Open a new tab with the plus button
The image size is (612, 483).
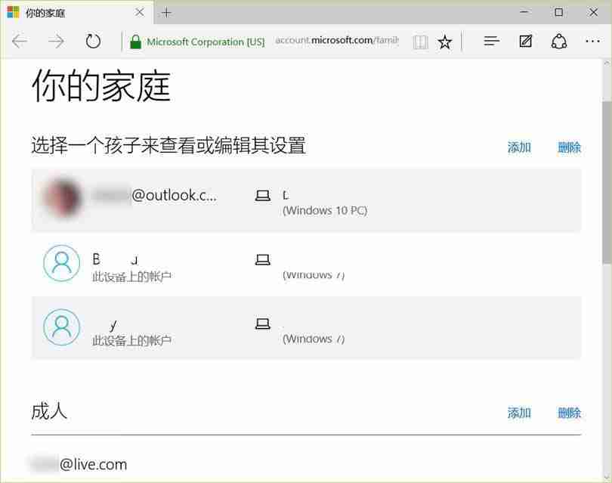[165, 12]
